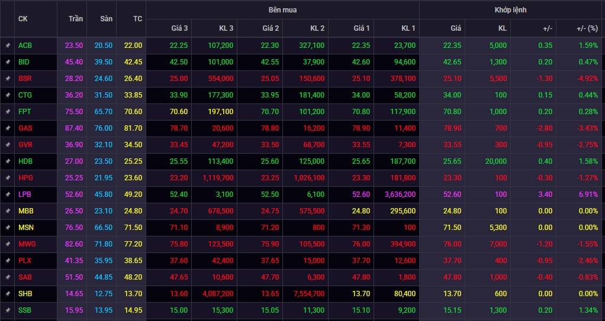Pin the MBB stock row
This screenshot has width=605, height=321.
[7, 211]
